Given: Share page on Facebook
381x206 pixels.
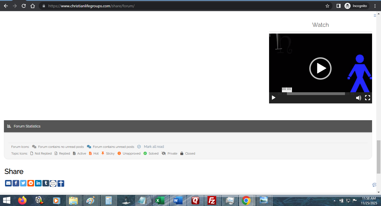Looking at the screenshot, I should click(16, 183).
